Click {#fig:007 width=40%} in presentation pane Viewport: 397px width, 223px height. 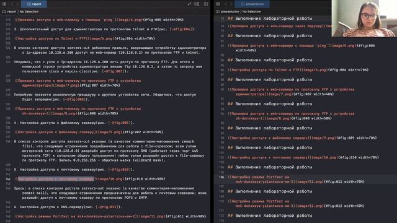(x=313, y=94)
